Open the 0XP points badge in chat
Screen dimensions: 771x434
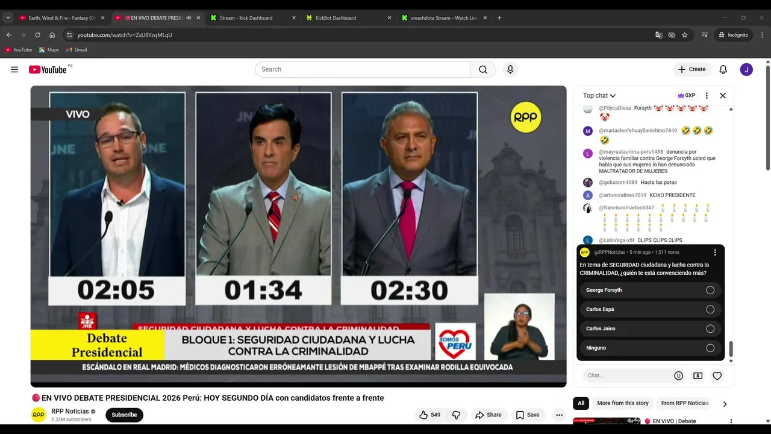[687, 95]
